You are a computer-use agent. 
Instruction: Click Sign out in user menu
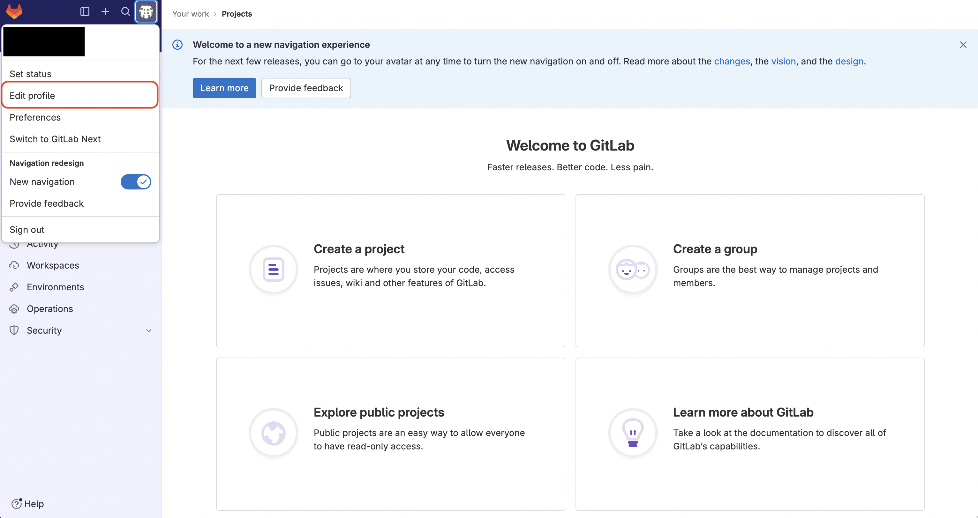point(27,230)
